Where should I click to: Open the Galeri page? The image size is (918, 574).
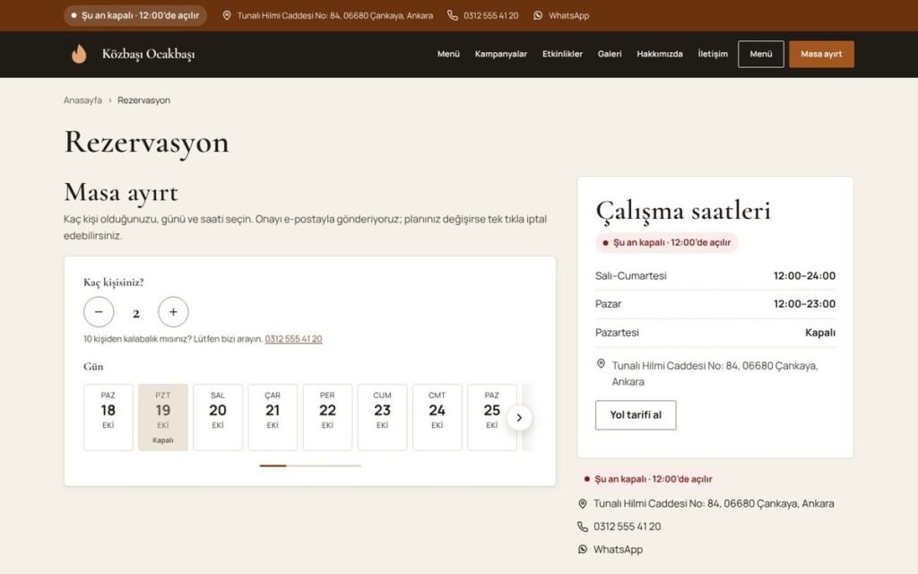click(x=610, y=54)
